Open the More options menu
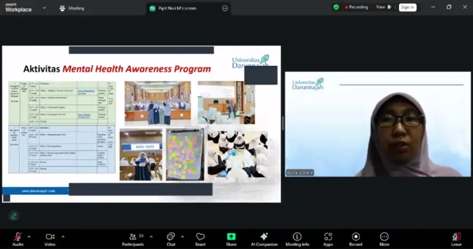Image resolution: width=473 pixels, height=249 pixels. [x=384, y=237]
